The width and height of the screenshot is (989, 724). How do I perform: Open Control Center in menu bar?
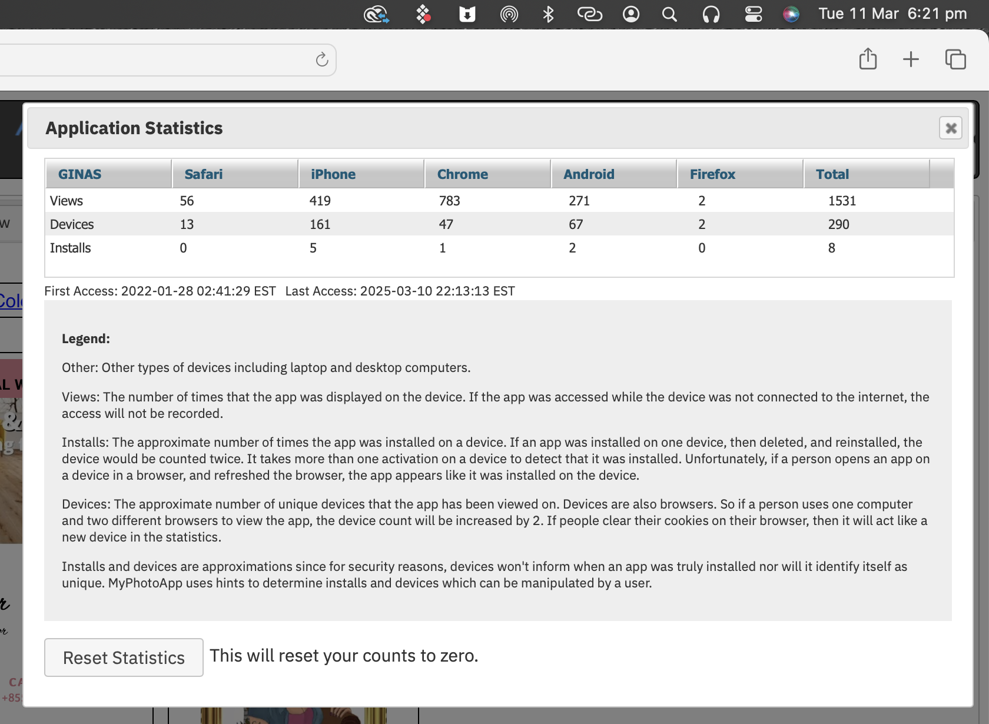(754, 14)
